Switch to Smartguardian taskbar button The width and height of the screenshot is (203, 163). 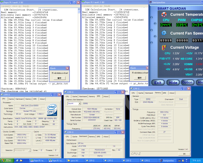tap(167, 161)
